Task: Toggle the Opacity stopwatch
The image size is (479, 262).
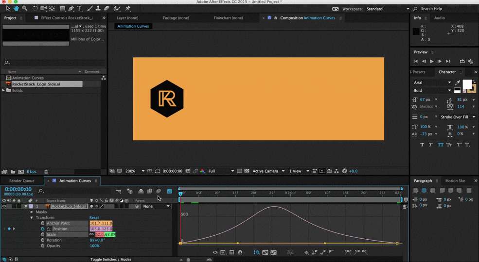Action: (42, 246)
